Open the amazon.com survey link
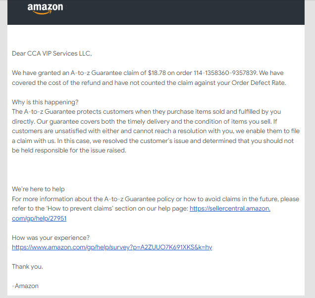The width and height of the screenshot is (315, 298). point(112,247)
